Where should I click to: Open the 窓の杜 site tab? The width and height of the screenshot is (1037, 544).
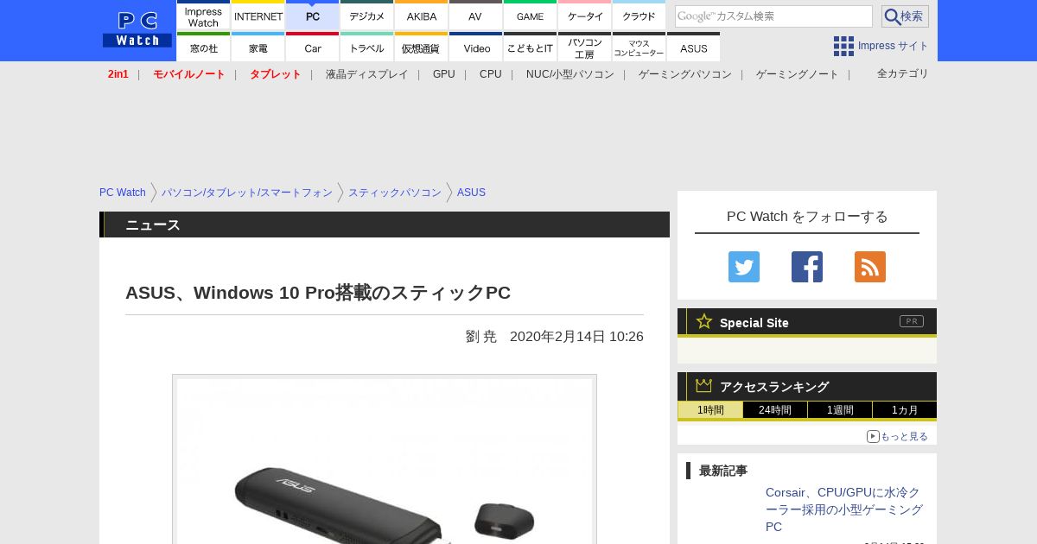[x=203, y=47]
